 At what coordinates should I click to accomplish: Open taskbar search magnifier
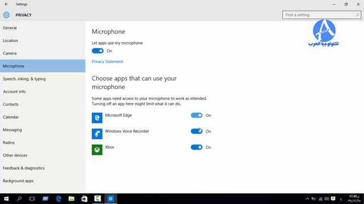coord(19,199)
